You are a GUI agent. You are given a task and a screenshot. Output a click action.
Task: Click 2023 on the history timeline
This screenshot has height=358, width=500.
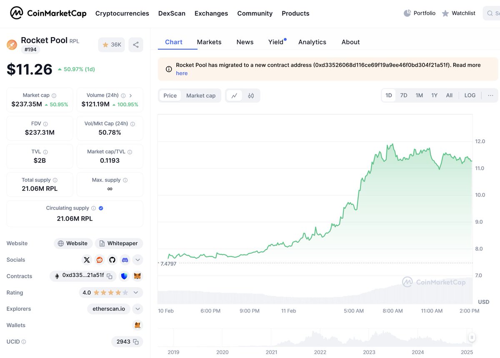(369, 352)
